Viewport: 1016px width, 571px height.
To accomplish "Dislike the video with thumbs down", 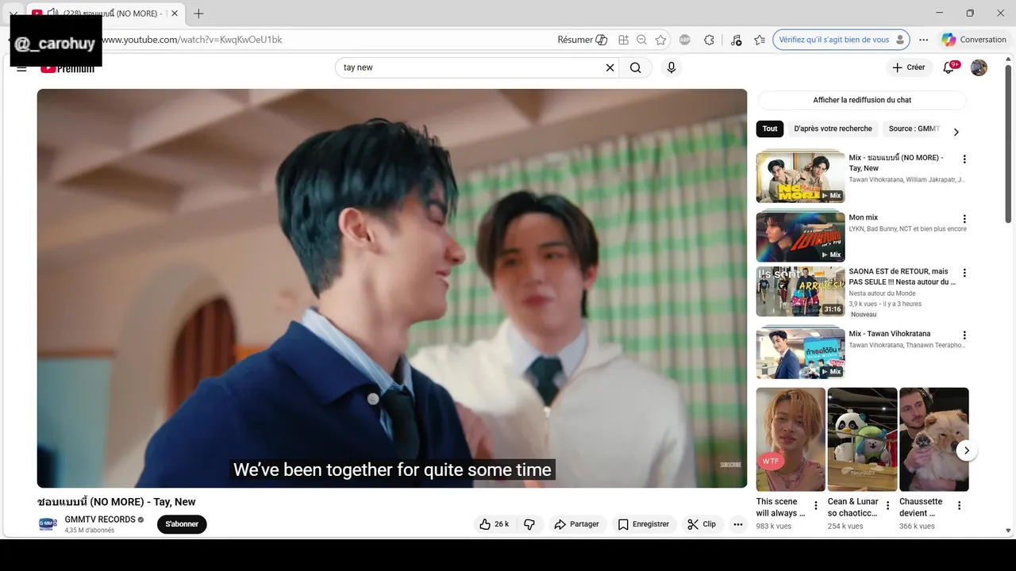I will (x=529, y=524).
